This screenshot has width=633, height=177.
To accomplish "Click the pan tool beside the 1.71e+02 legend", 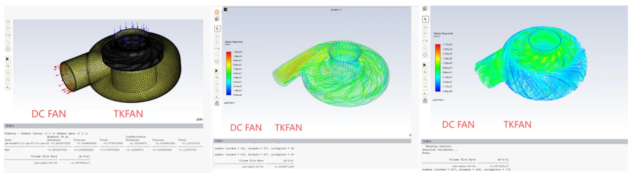I will pyautogui.click(x=425, y=34).
